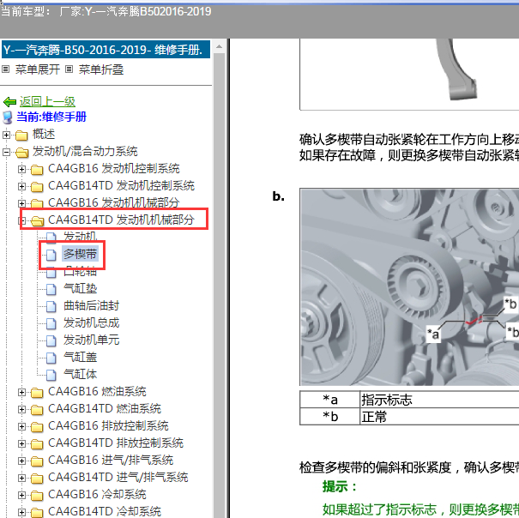
Task: Select CA4GB14TD 发动机机械部分 folder label
Action: tap(121, 220)
